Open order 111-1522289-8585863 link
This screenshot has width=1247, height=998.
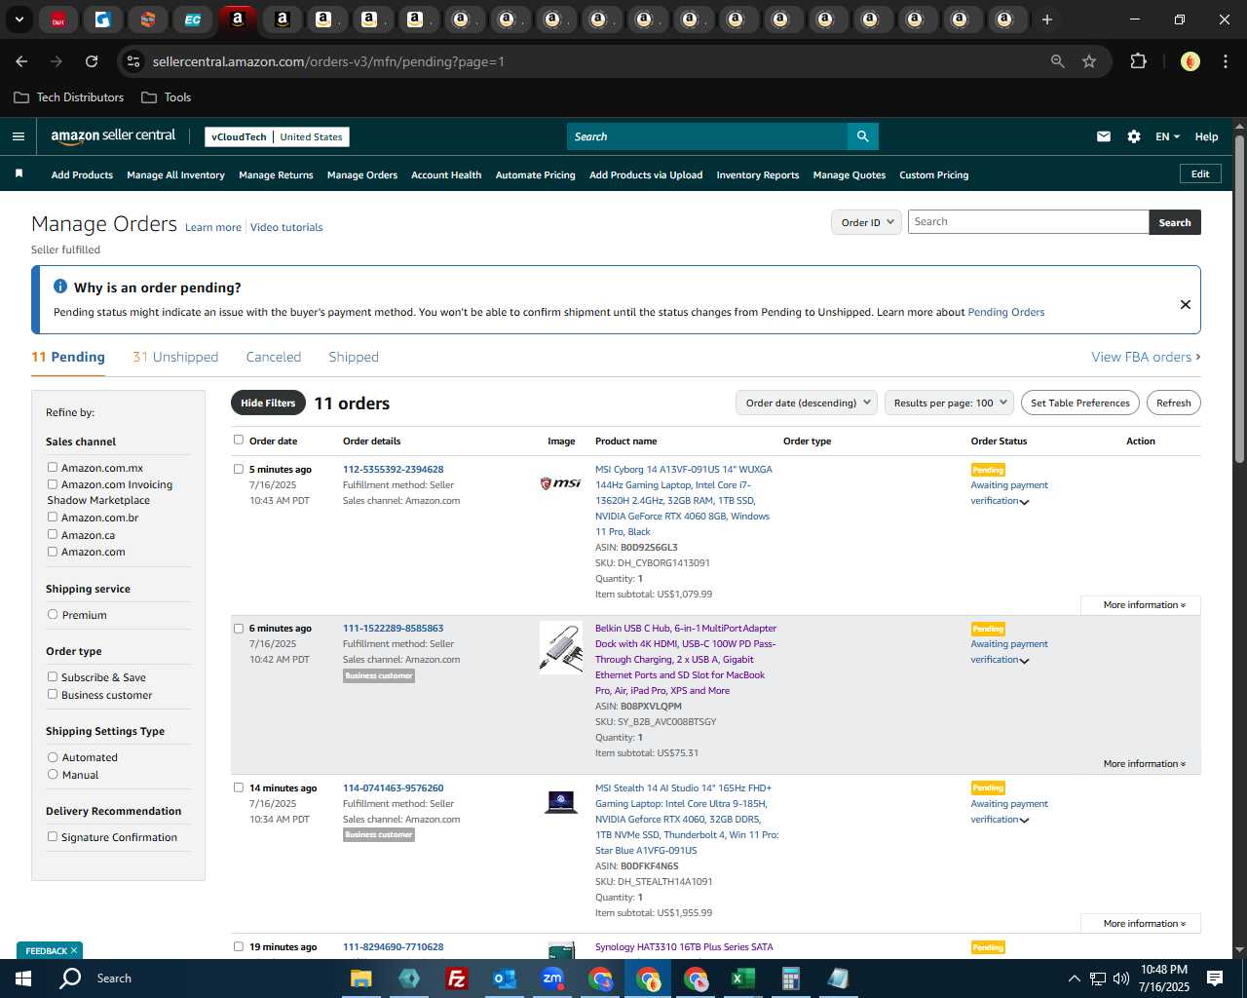393,629
